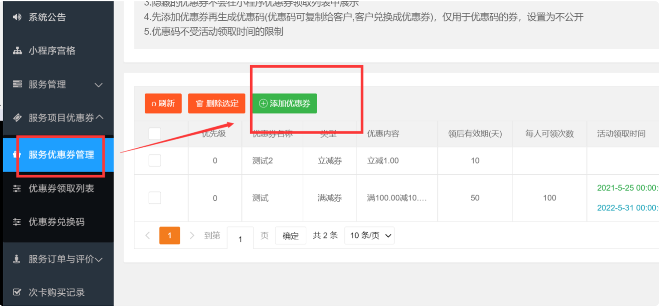Click the 共 2 条 total count text

325,236
